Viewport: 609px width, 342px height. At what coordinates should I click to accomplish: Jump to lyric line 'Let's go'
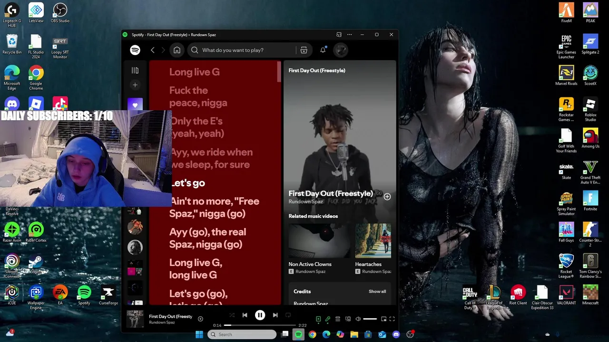[187, 183]
